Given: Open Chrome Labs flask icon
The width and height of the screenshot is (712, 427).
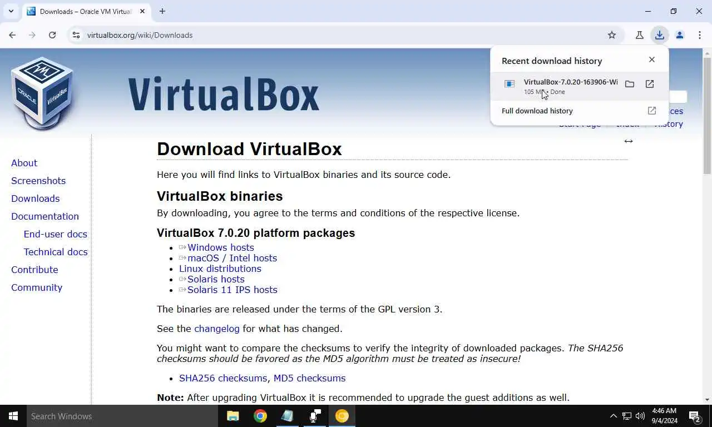Looking at the screenshot, I should [640, 35].
